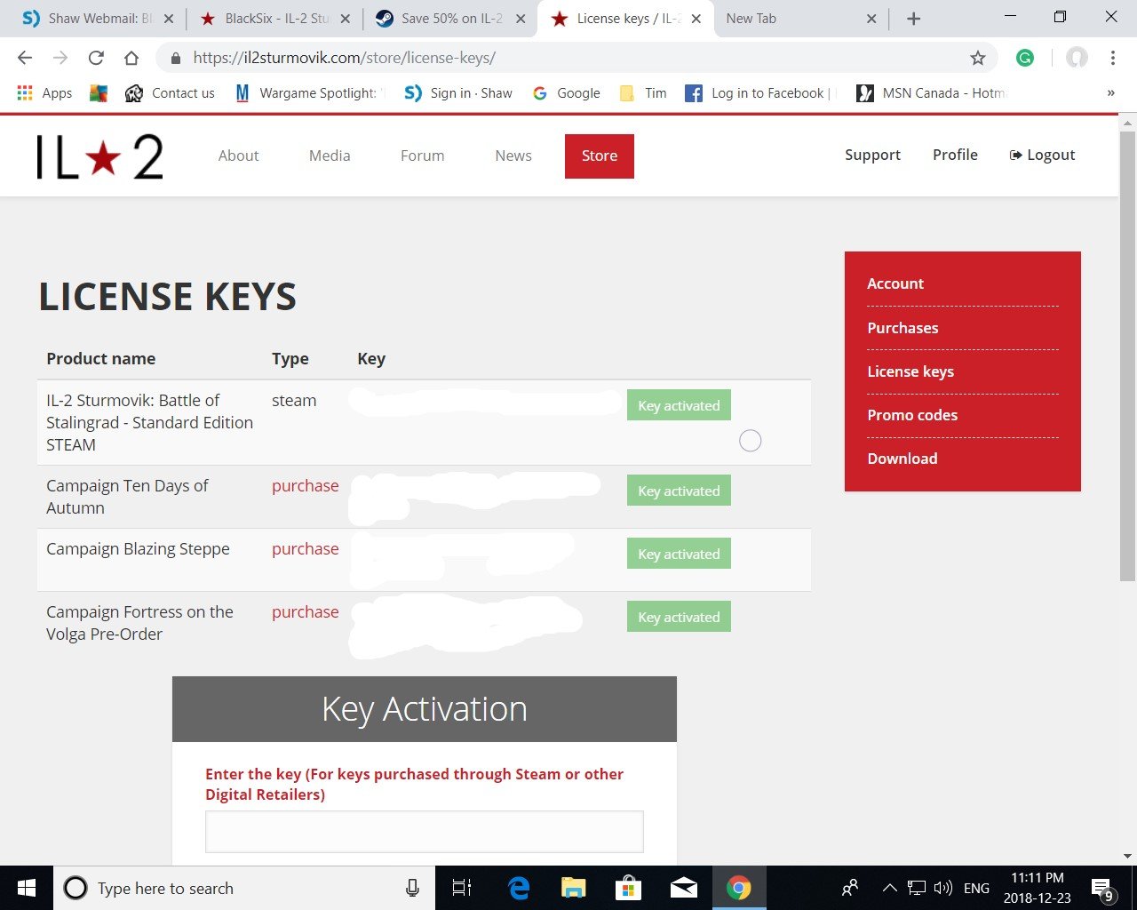Image resolution: width=1137 pixels, height=910 pixels.
Task: Click the key entry input field
Action: 425,832
